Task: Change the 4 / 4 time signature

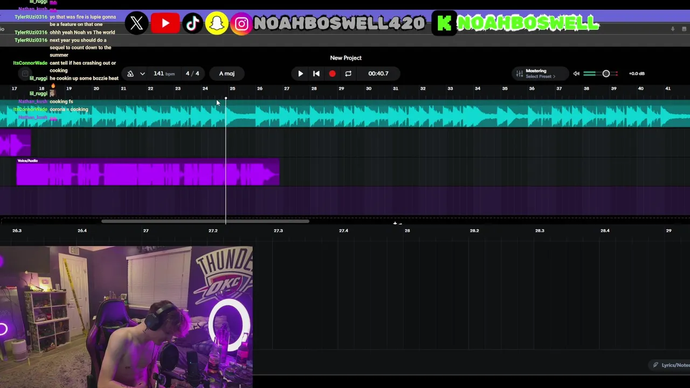Action: 192,74
